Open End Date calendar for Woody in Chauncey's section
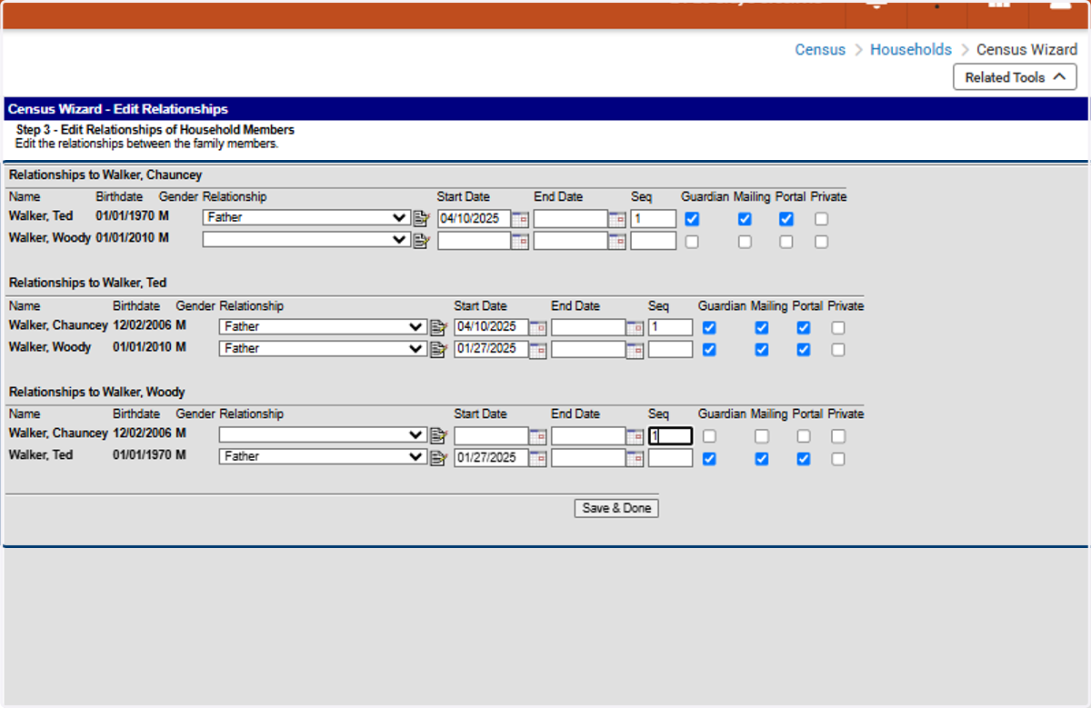The height and width of the screenshot is (708, 1091). [x=616, y=241]
